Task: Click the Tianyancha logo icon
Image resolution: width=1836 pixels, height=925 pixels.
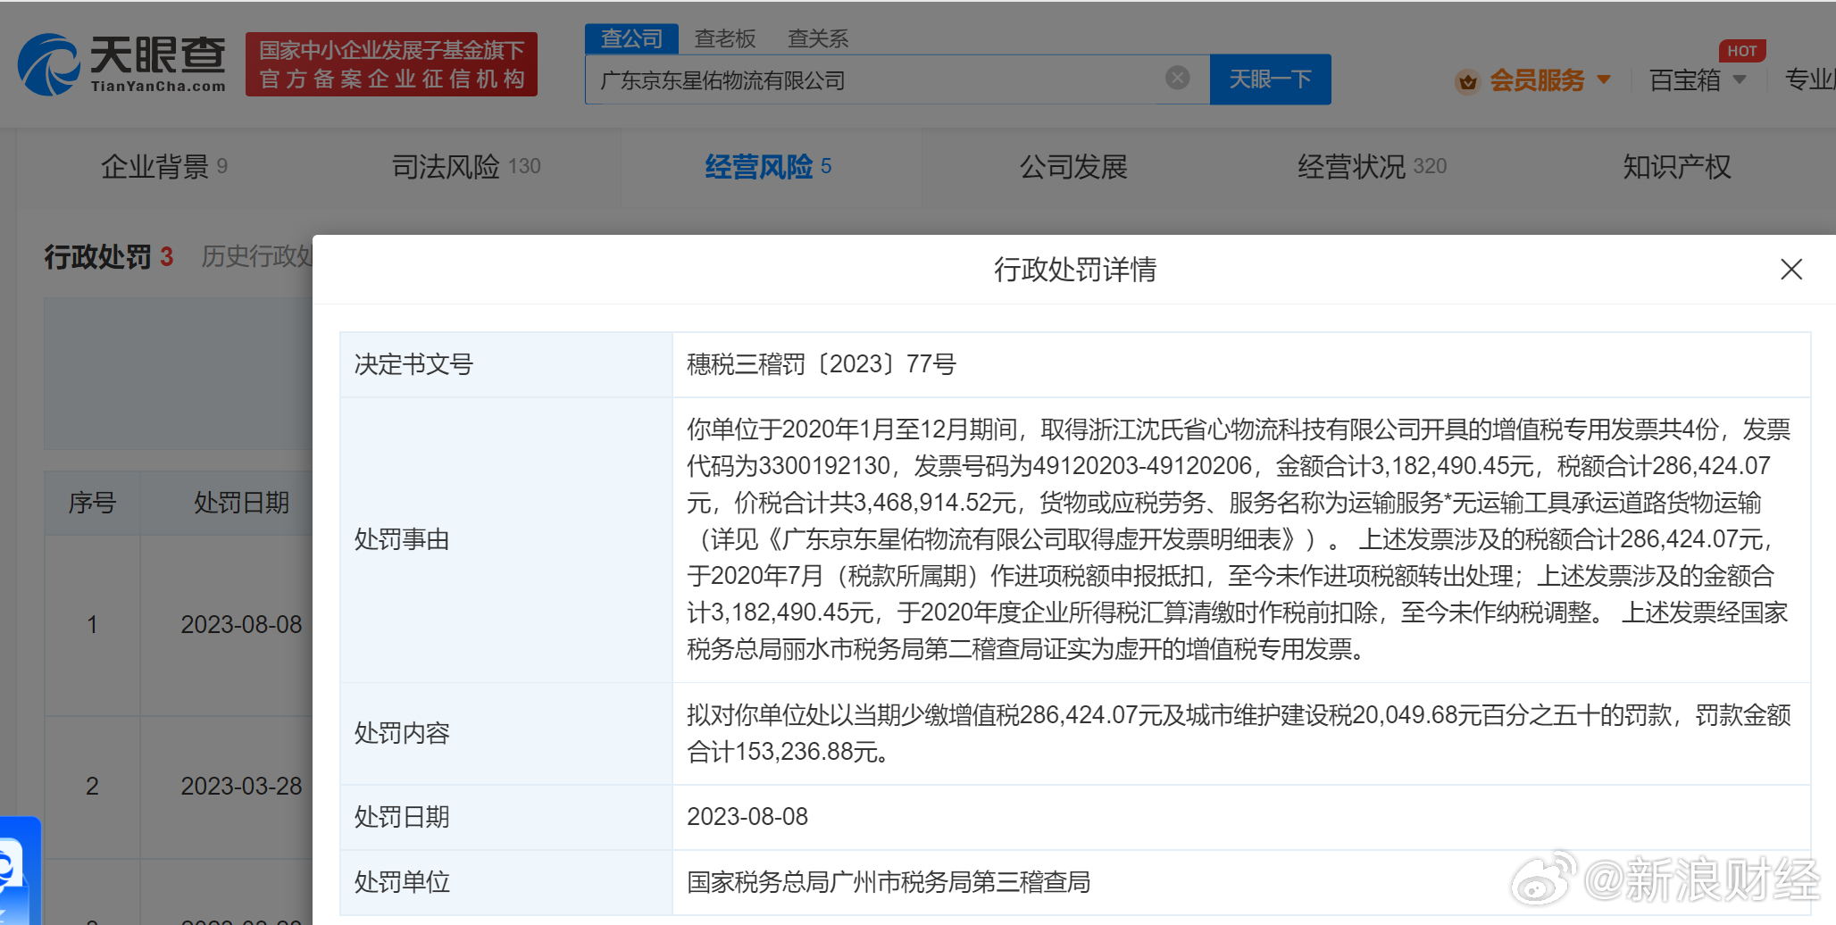Action: coord(49,64)
